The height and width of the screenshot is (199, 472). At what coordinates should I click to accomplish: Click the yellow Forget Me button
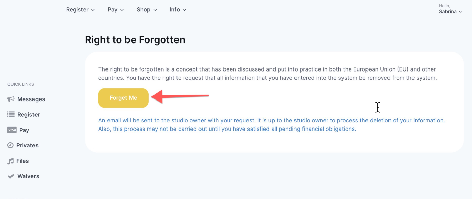click(123, 98)
